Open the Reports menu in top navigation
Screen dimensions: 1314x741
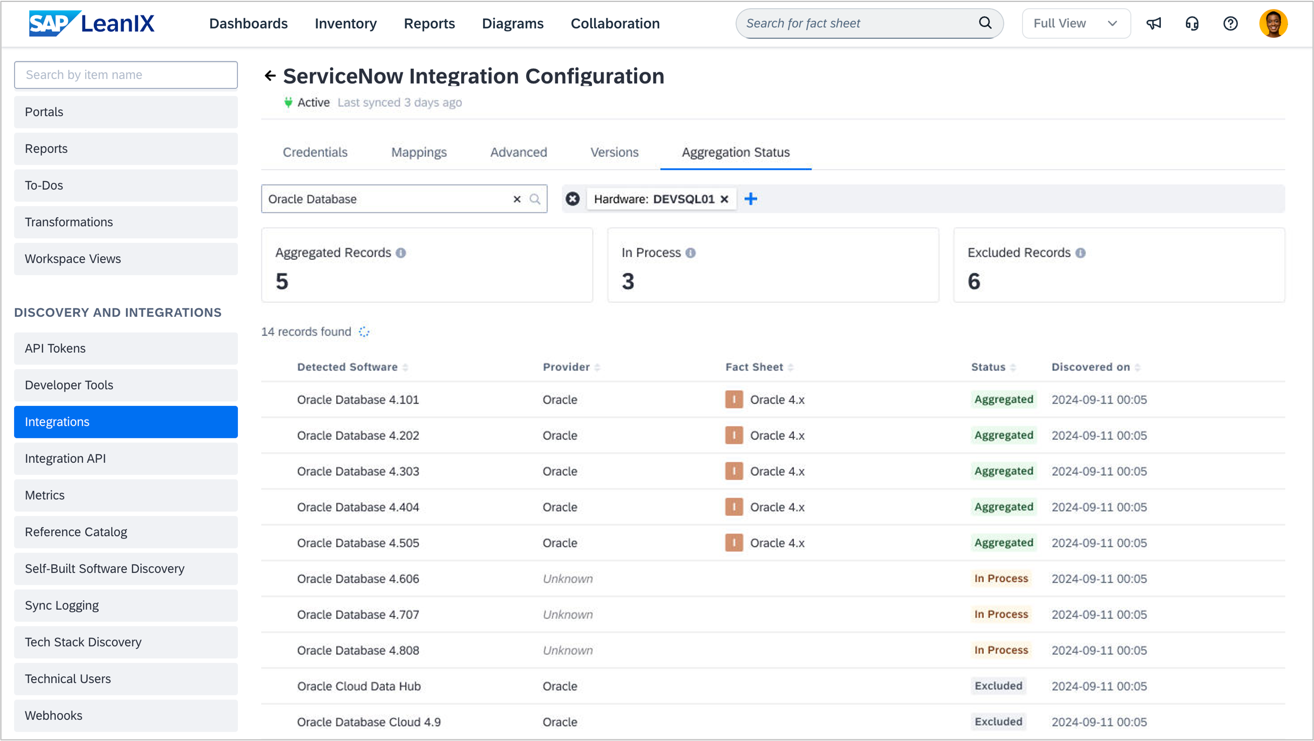(429, 23)
